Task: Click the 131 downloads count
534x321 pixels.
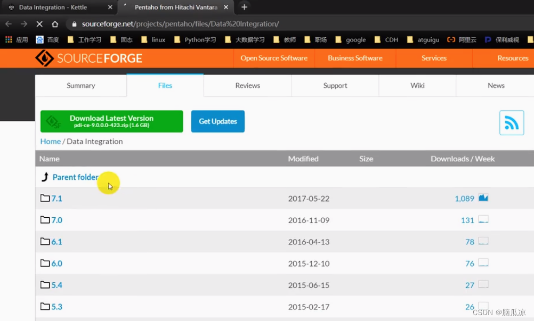Action: [x=467, y=220]
